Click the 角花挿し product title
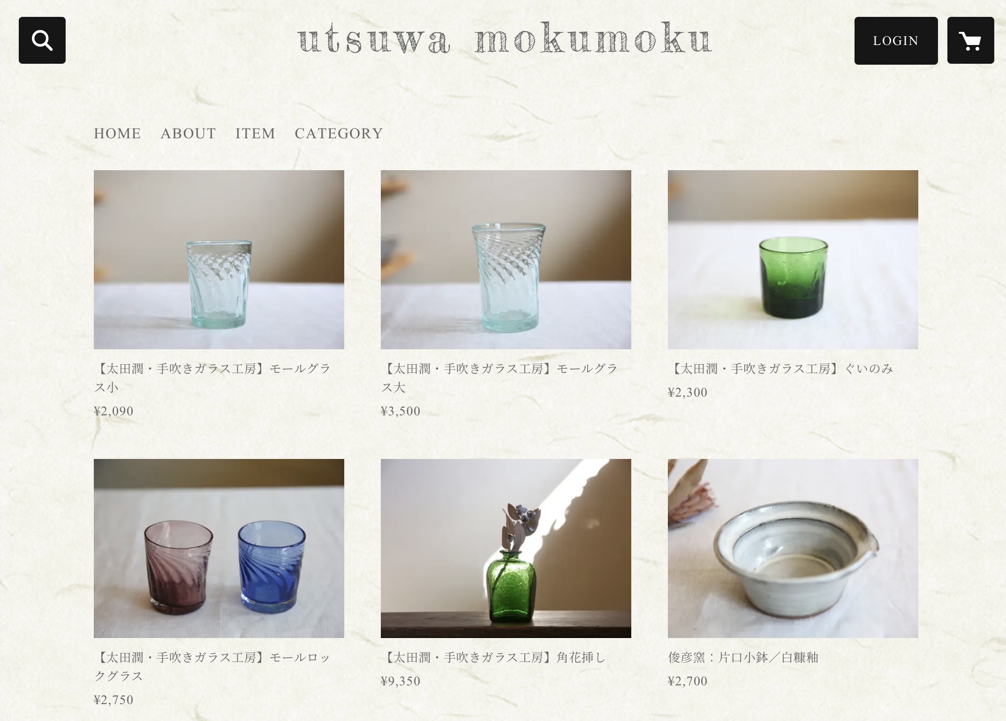Image resolution: width=1006 pixels, height=721 pixels. coord(494,658)
